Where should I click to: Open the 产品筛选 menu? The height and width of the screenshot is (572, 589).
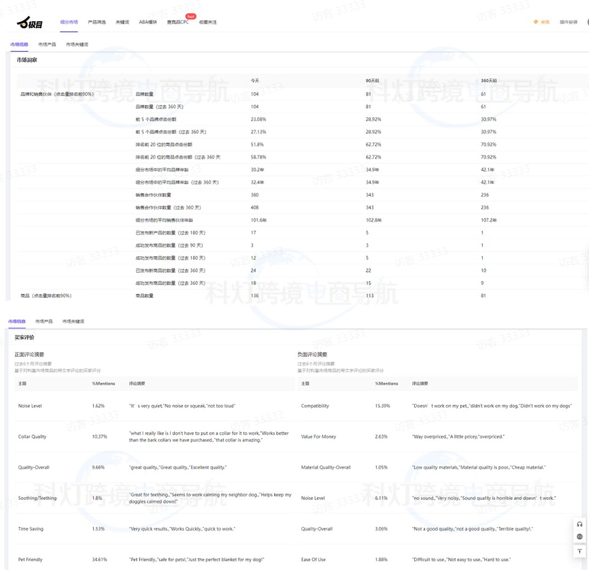tap(96, 22)
